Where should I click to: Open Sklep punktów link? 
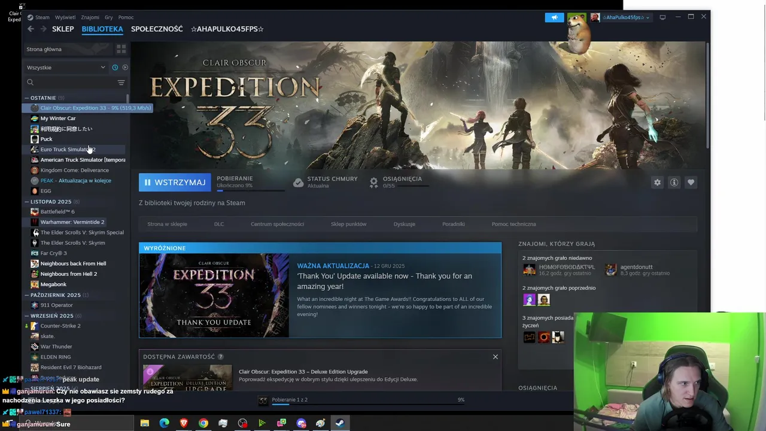click(348, 224)
